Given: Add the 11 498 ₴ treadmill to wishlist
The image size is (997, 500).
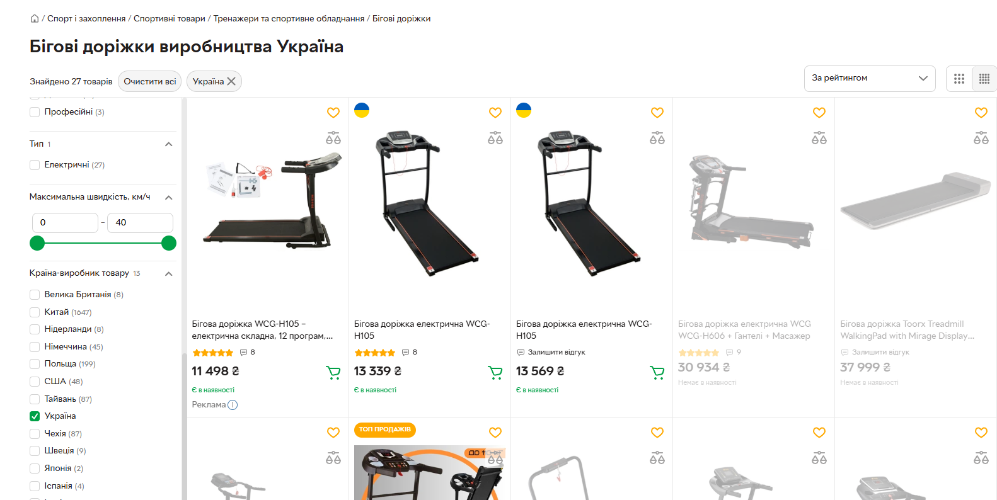Looking at the screenshot, I should [333, 113].
